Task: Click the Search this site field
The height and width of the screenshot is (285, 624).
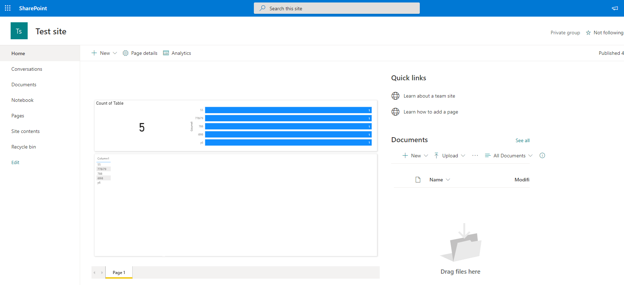Action: [337, 8]
